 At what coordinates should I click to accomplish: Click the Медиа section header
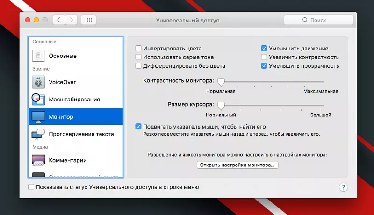click(x=40, y=147)
